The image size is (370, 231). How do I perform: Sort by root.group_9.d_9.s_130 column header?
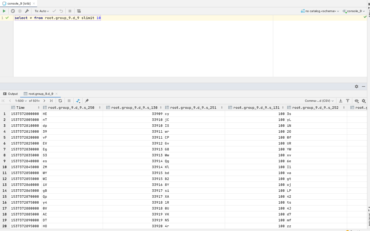[133, 107]
